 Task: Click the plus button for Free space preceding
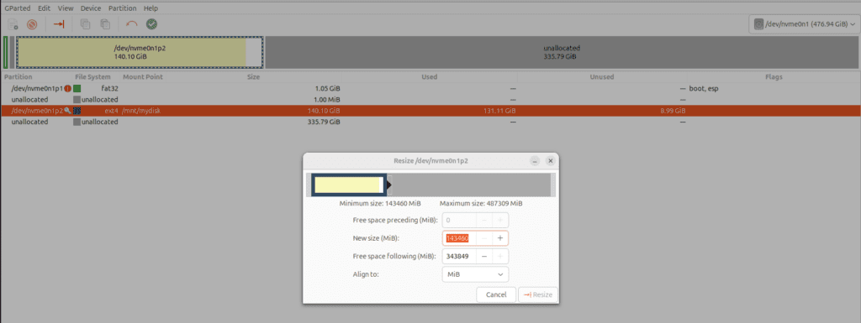[x=500, y=221]
